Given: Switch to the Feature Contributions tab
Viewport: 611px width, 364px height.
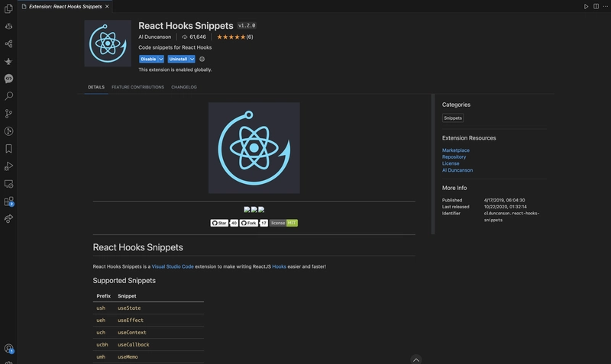Looking at the screenshot, I should (138, 87).
